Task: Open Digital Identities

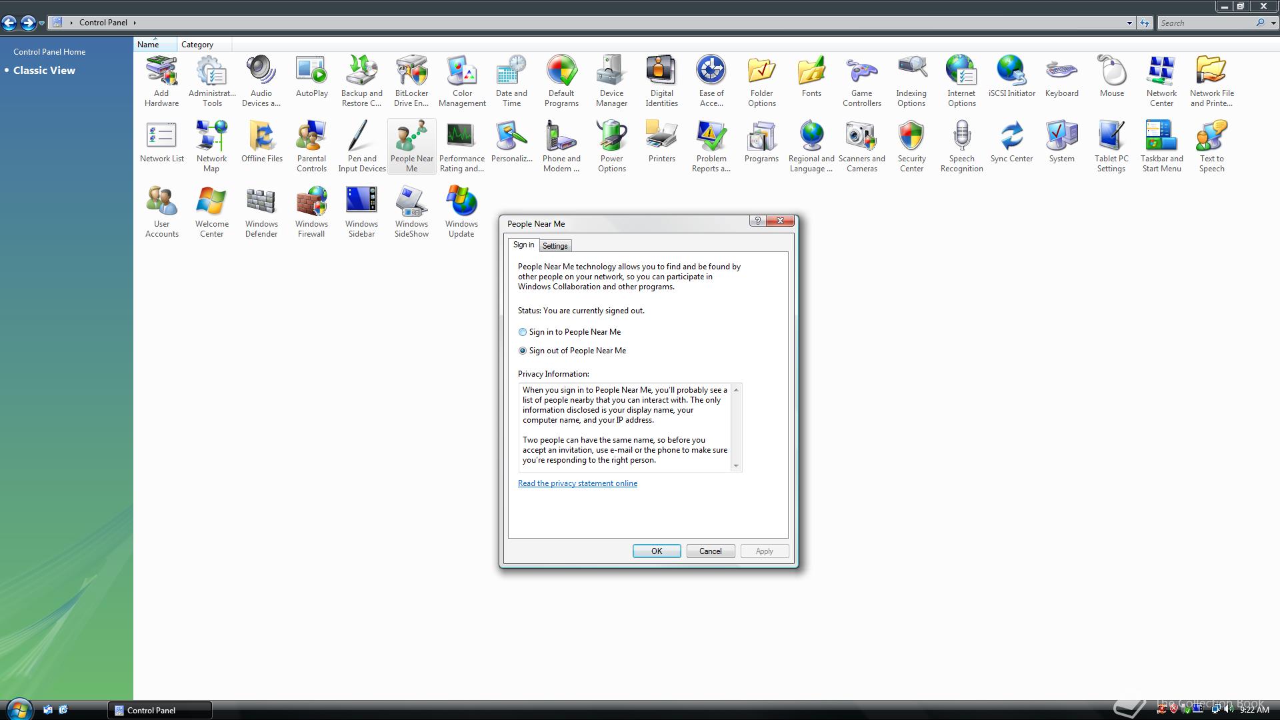Action: coord(661,81)
